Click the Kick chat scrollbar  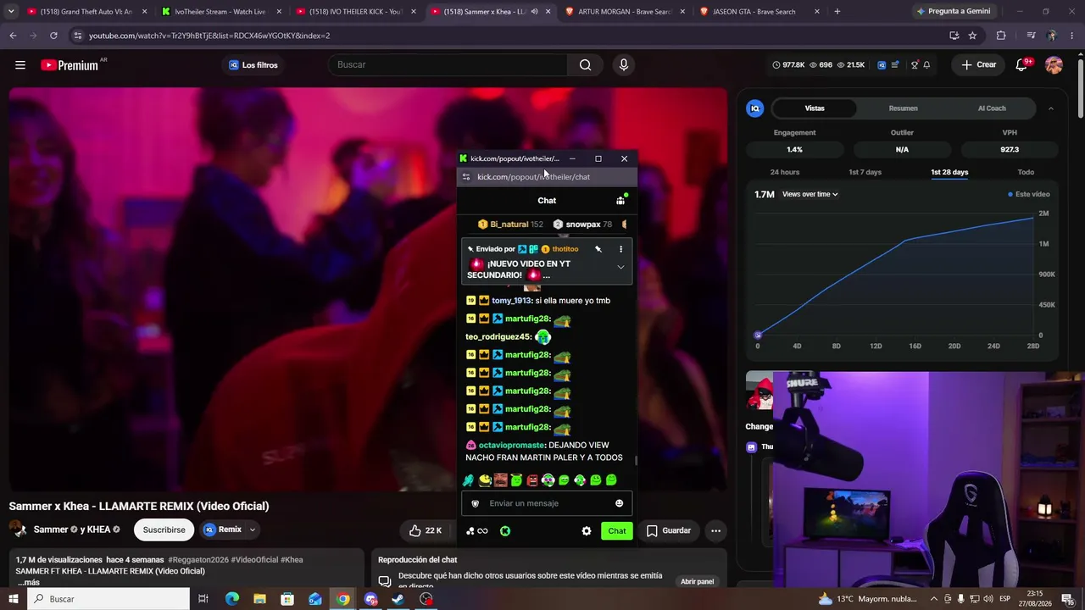636,460
